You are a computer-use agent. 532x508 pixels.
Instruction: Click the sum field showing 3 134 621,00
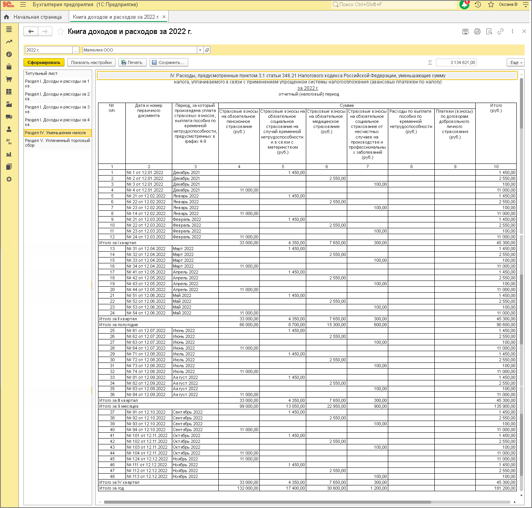[456, 62]
